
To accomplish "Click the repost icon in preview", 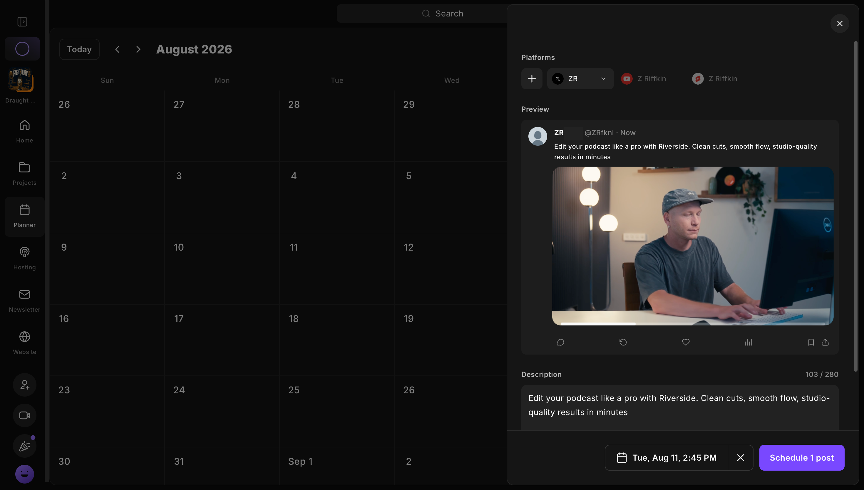I will click(623, 342).
